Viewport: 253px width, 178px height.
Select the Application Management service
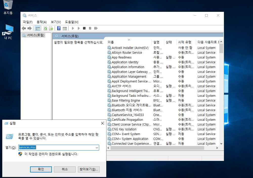point(163,77)
